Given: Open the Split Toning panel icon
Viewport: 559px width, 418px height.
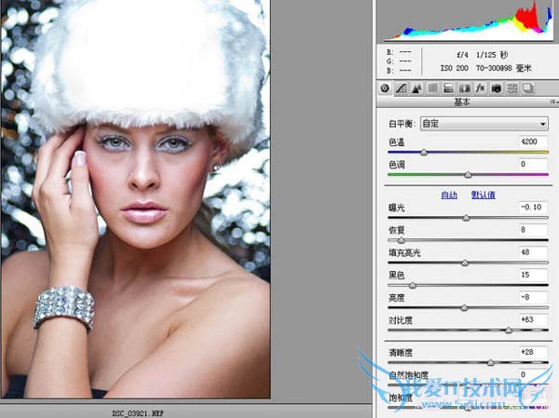Looking at the screenshot, I should (x=449, y=88).
